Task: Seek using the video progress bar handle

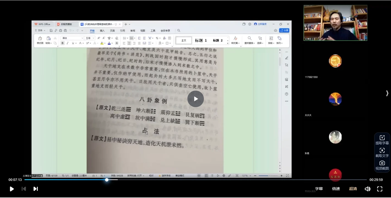Action: click(x=107, y=180)
